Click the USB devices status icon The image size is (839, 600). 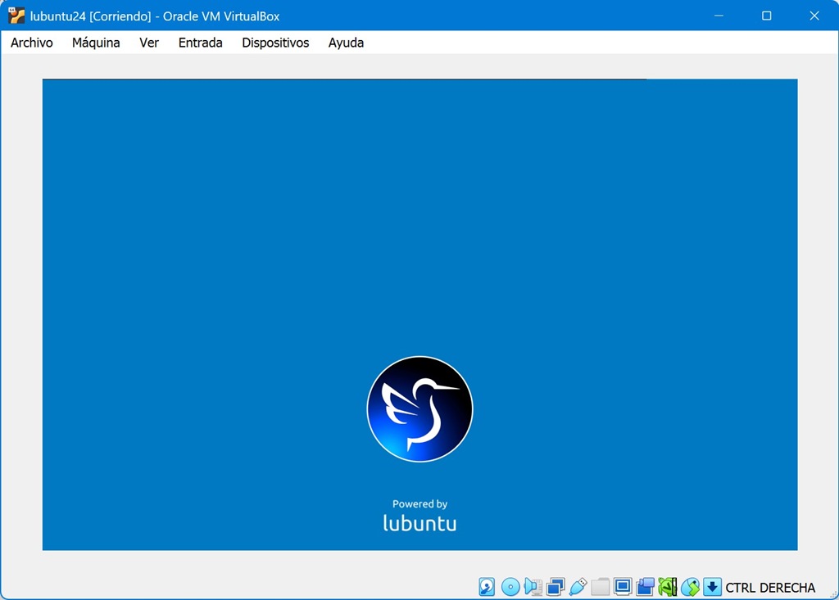click(x=578, y=587)
